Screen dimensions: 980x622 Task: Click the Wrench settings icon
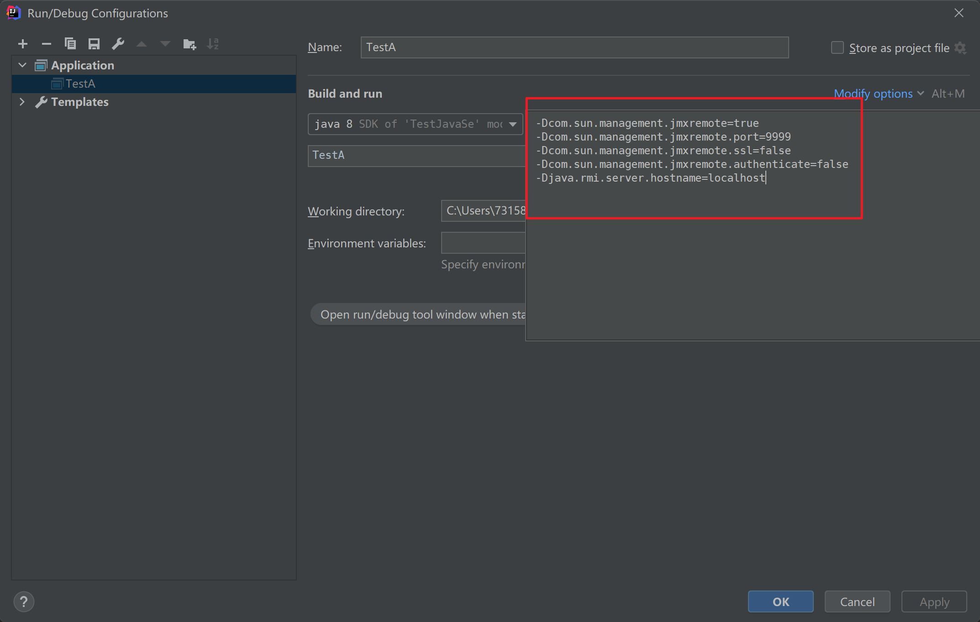point(118,43)
